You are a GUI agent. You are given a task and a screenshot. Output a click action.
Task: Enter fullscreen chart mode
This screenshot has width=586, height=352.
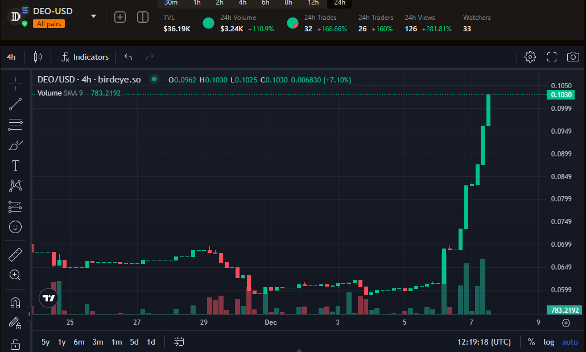[552, 57]
